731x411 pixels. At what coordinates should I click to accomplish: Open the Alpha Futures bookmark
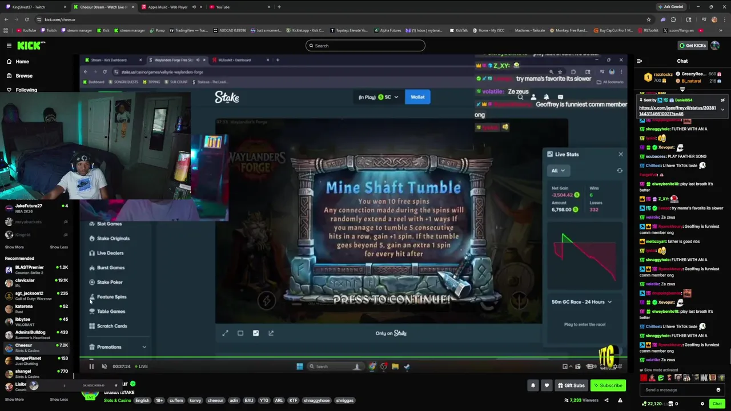[387, 30]
